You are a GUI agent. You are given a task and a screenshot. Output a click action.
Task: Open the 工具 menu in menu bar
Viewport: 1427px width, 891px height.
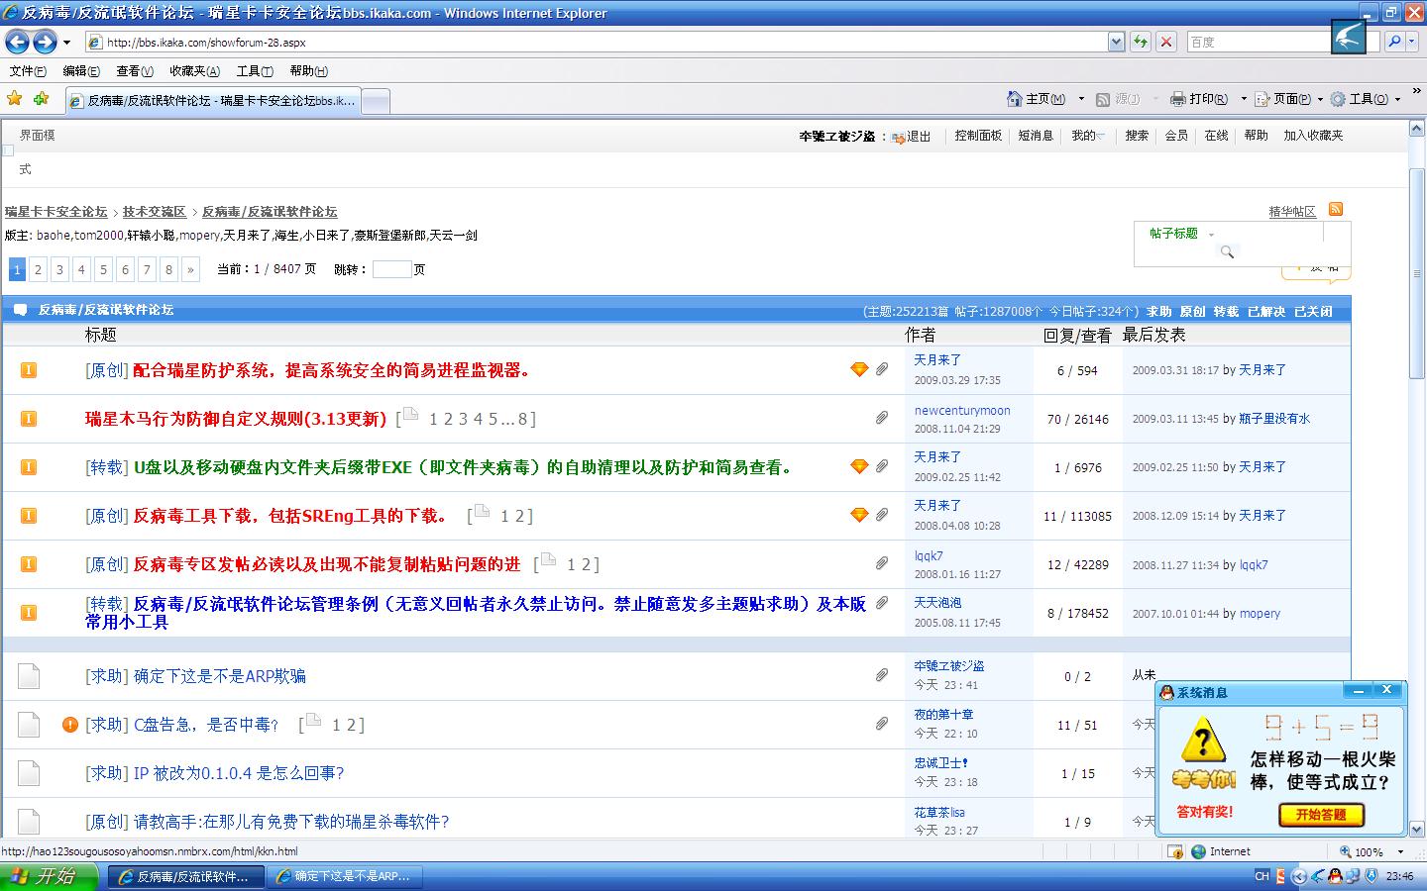pyautogui.click(x=255, y=71)
